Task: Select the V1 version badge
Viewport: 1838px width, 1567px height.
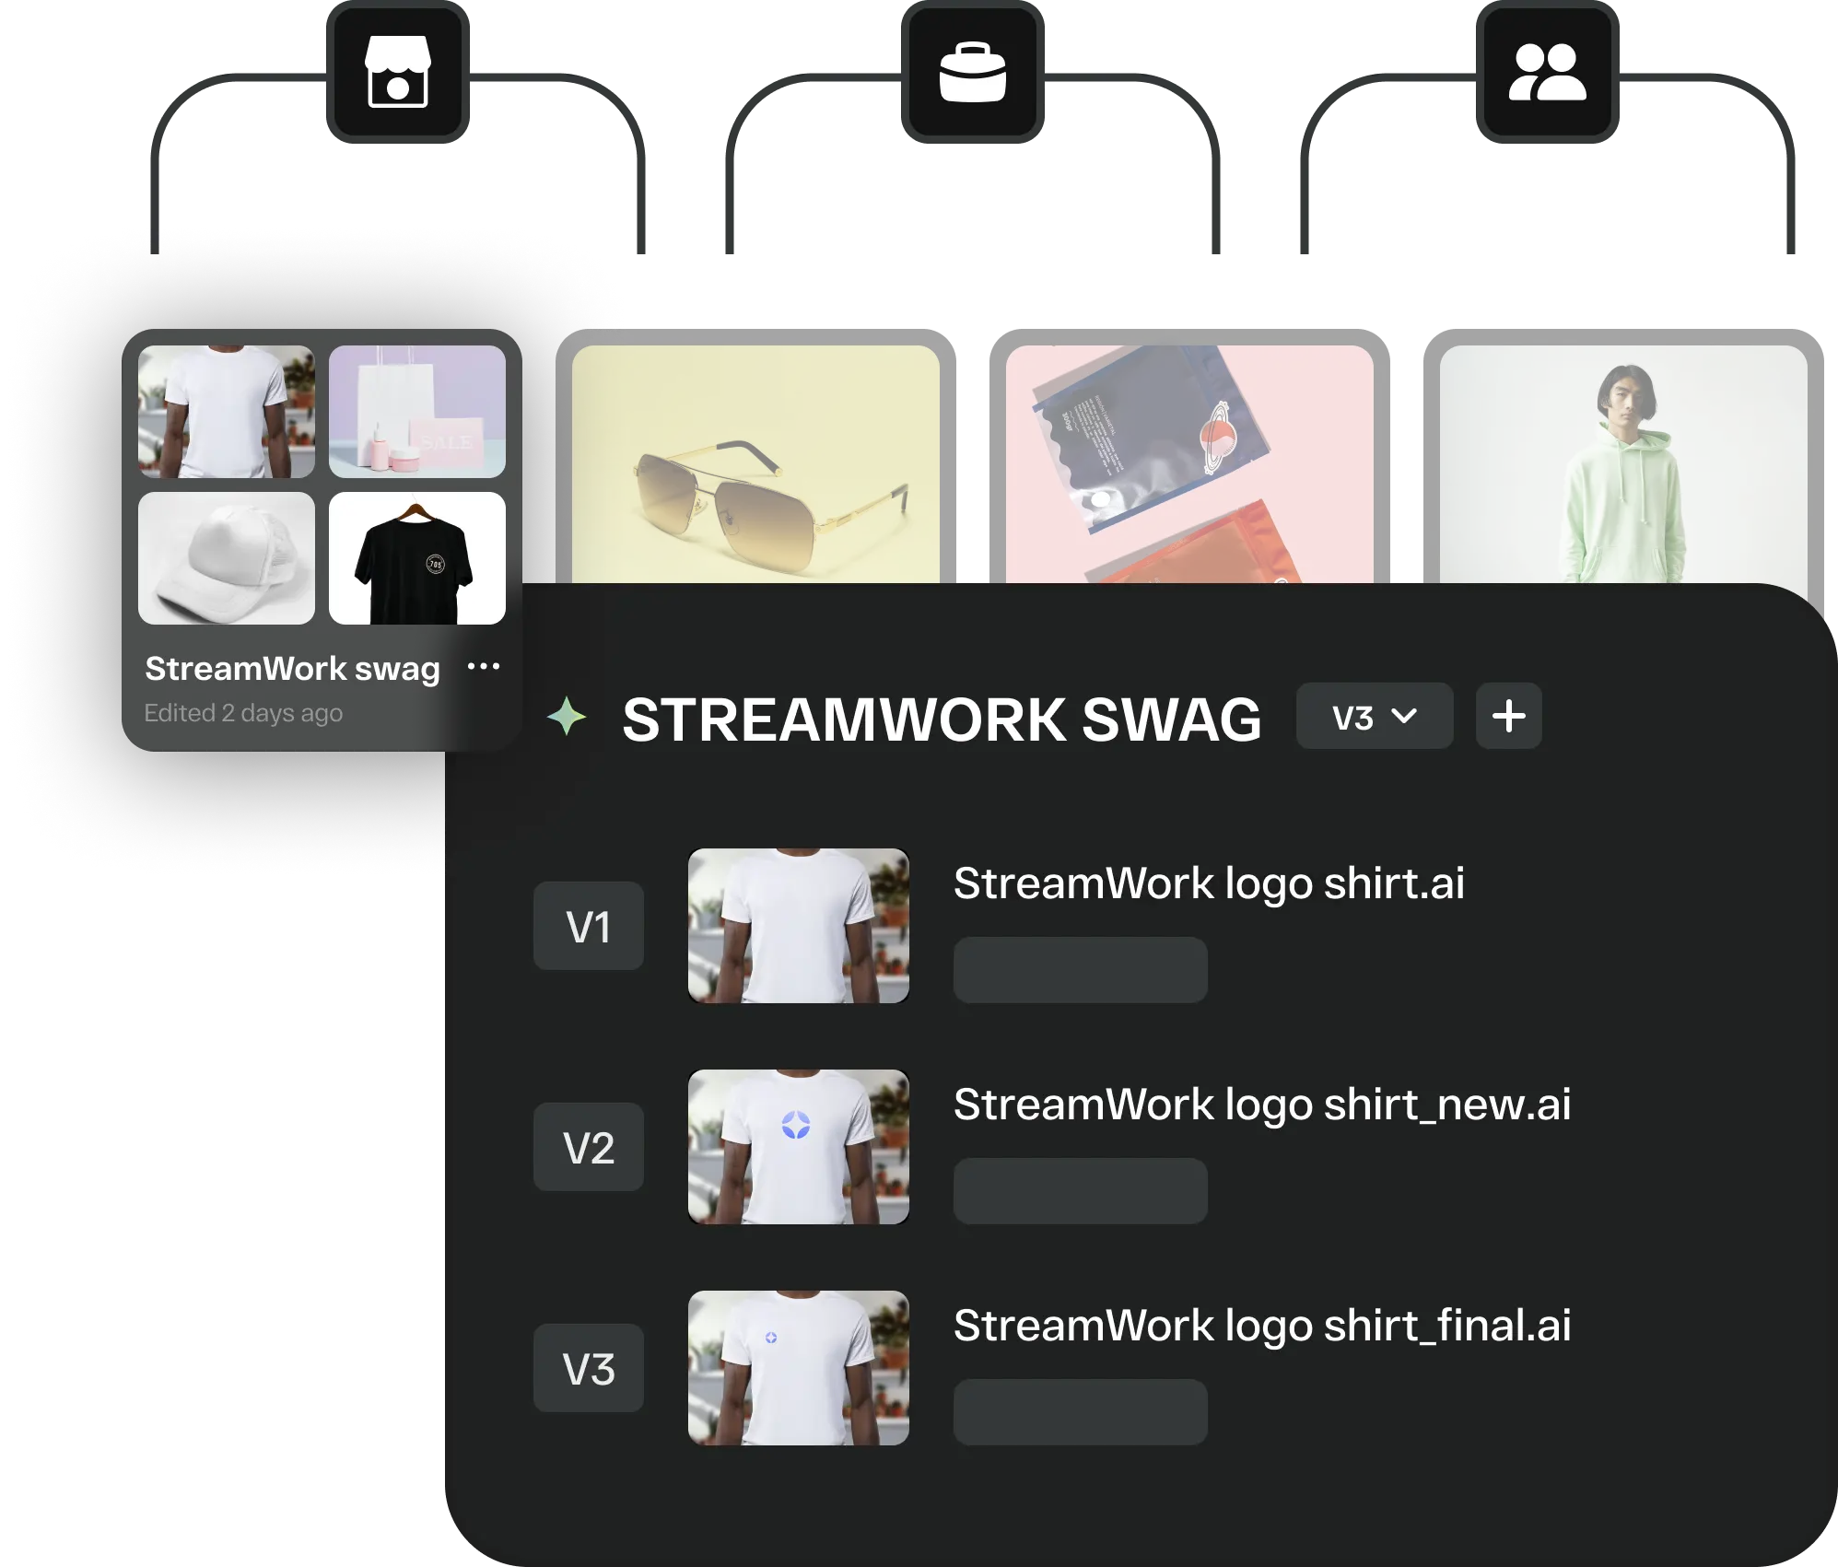Action: [588, 926]
